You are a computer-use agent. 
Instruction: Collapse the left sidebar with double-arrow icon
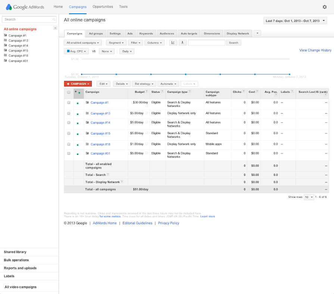(55, 28)
